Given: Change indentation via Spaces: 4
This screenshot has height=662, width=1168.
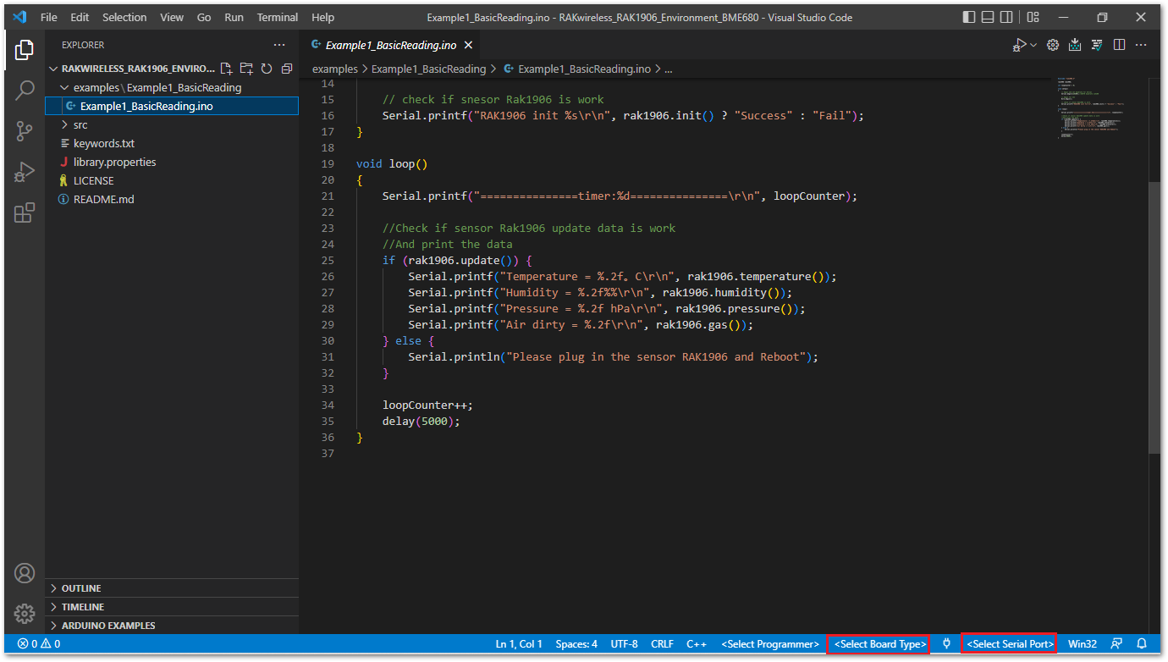Looking at the screenshot, I should coord(576,644).
